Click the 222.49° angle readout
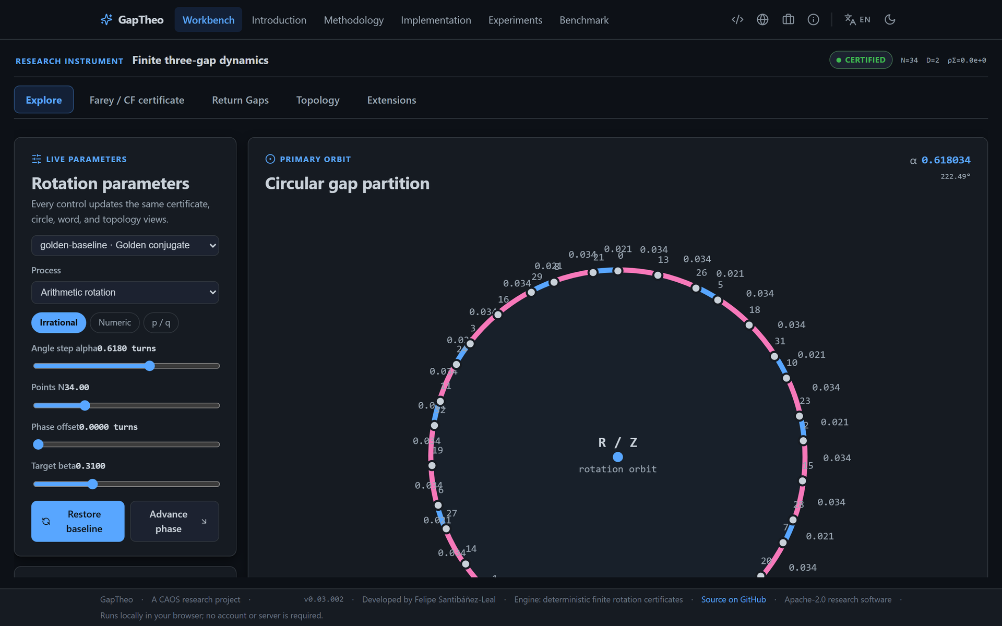 [x=956, y=176]
